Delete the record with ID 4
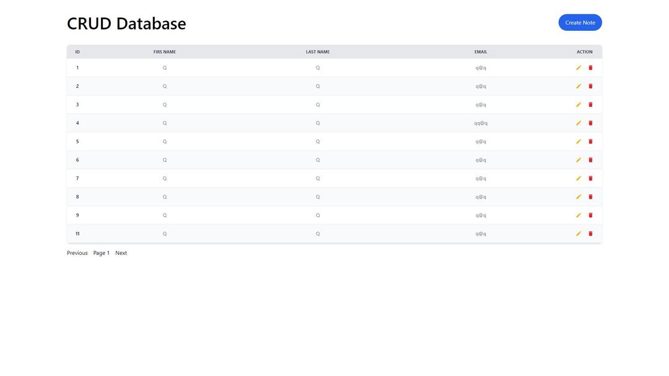 click(590, 123)
